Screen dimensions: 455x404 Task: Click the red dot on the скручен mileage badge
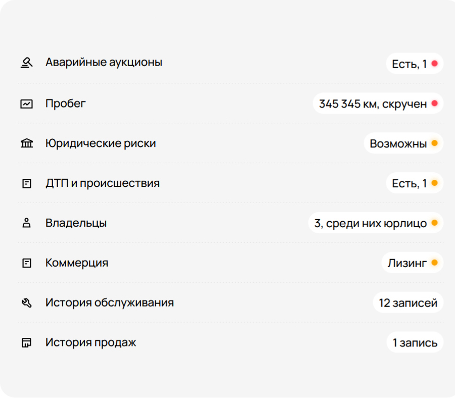pyautogui.click(x=434, y=103)
